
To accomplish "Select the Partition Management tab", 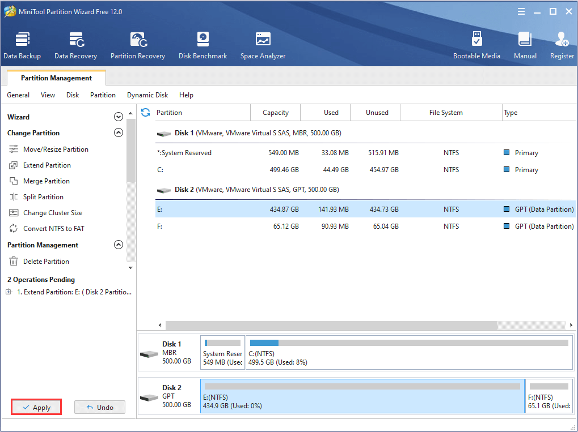I will 56,78.
